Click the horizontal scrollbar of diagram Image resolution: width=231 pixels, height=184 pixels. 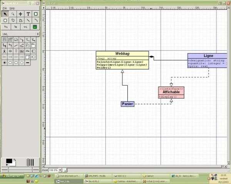click(133, 166)
